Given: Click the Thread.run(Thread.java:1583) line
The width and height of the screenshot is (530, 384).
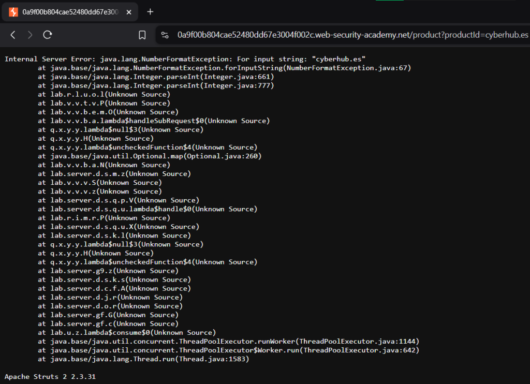Looking at the screenshot, I should [x=143, y=359].
